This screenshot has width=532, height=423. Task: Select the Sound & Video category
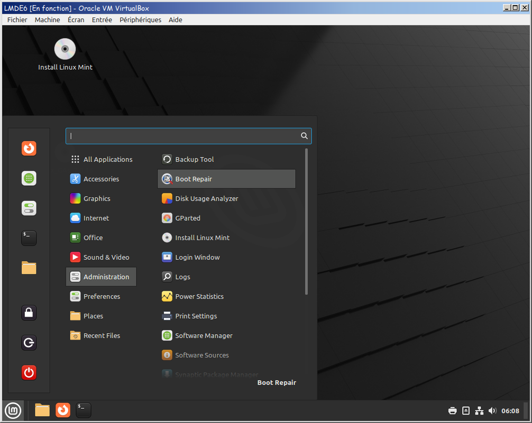tap(101, 257)
